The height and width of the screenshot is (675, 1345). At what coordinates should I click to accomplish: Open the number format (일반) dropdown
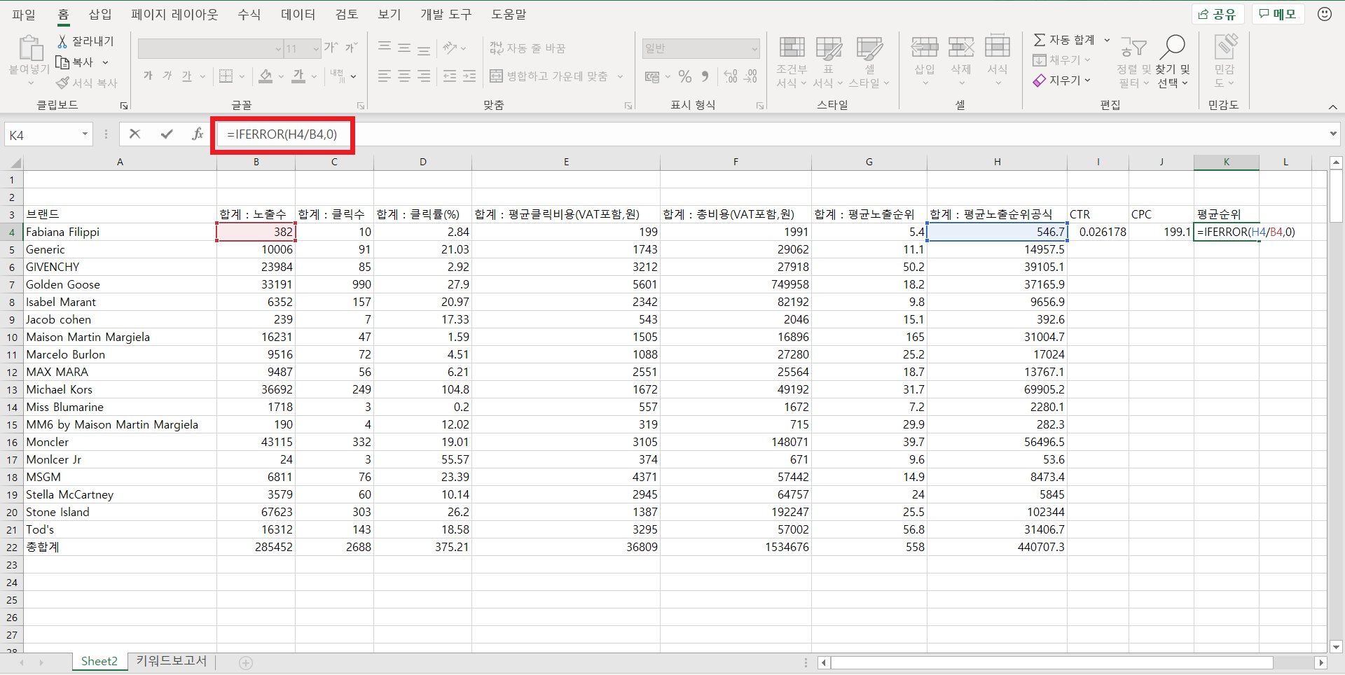pos(754,48)
